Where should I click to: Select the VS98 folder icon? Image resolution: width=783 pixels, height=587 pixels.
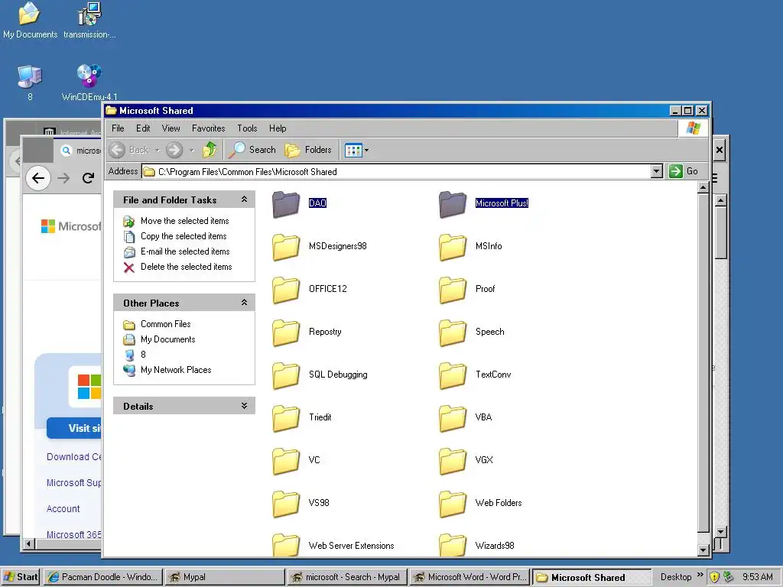tap(286, 504)
